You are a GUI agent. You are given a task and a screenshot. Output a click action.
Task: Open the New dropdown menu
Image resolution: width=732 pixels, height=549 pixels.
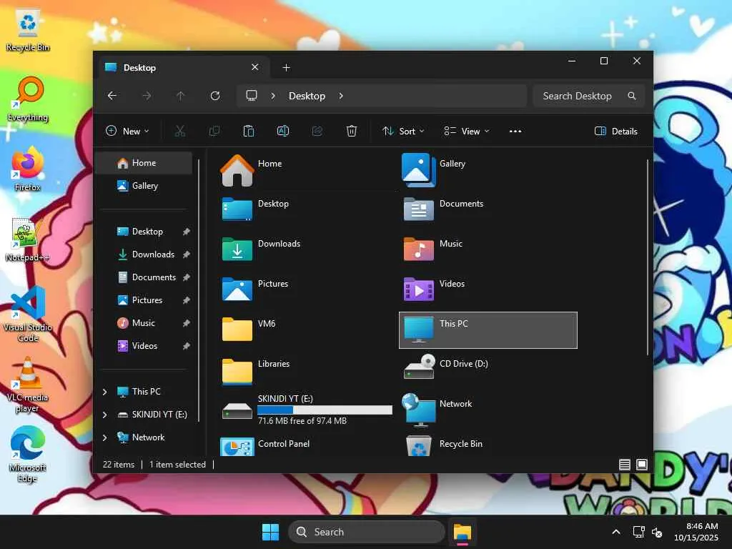point(127,132)
